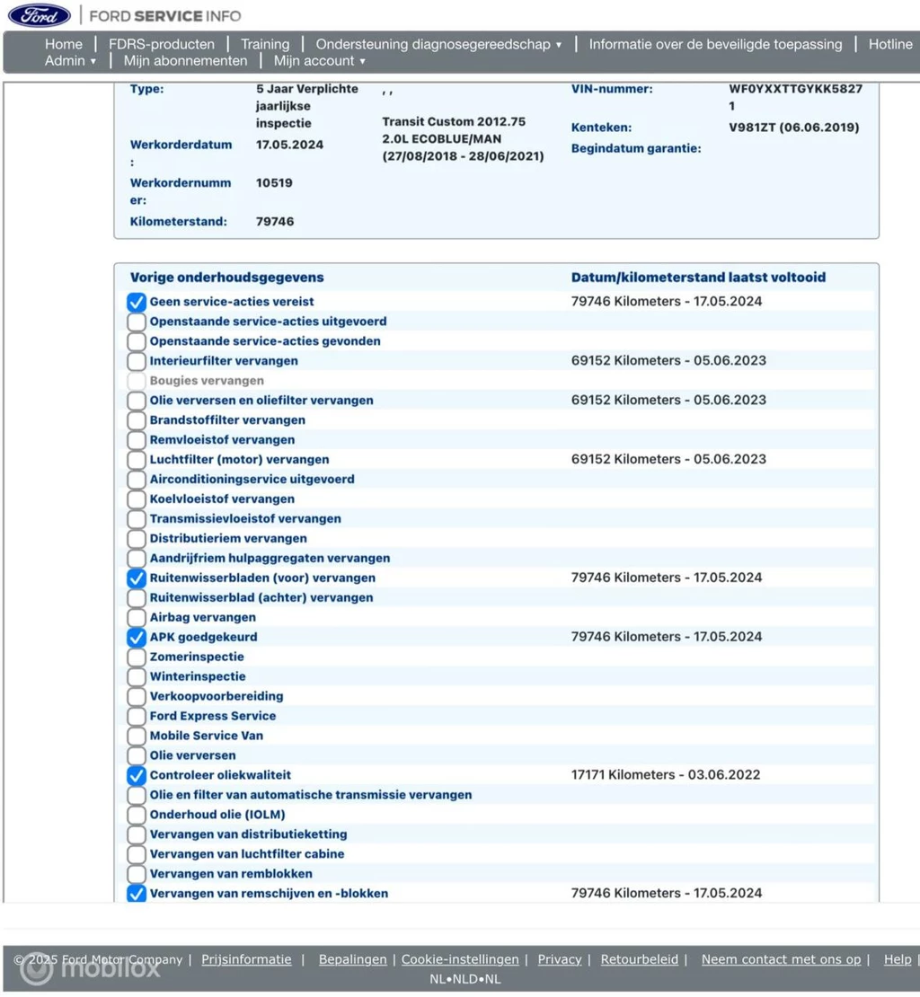Check Mobile Service Van
920x997 pixels.
(x=136, y=736)
